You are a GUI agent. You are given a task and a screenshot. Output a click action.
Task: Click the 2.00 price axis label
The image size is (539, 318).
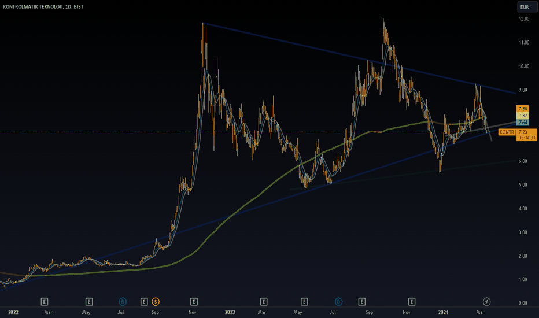click(x=523, y=256)
